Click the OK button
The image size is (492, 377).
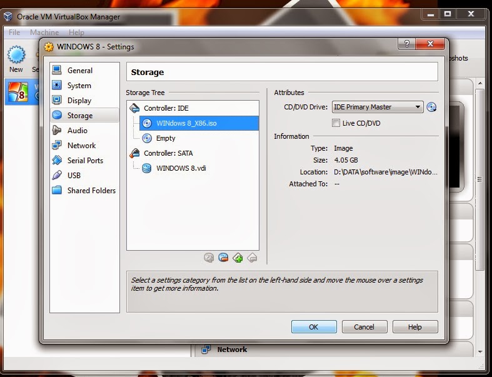click(314, 327)
